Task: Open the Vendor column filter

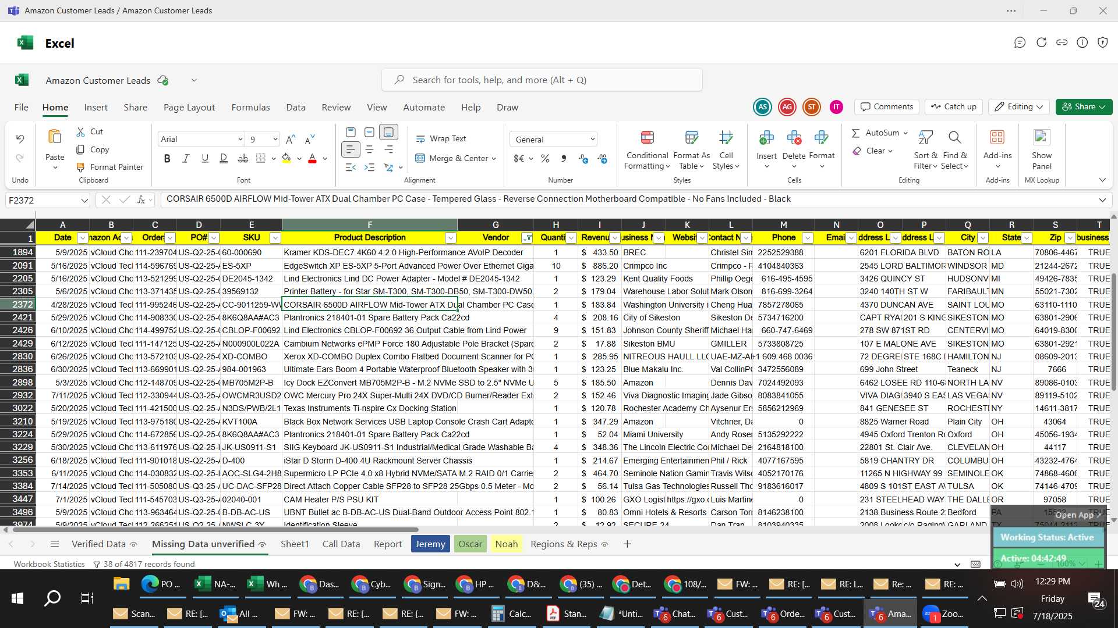Action: tap(527, 238)
